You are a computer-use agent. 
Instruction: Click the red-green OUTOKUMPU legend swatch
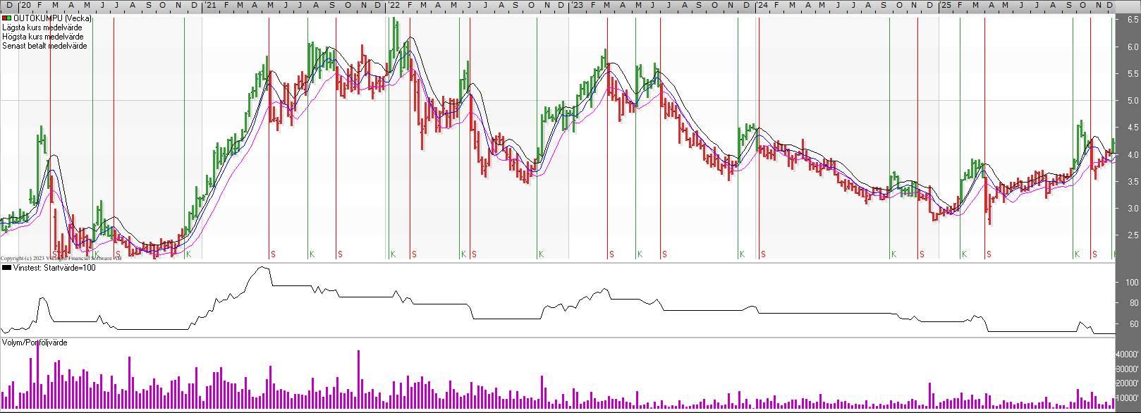[x=6, y=18]
